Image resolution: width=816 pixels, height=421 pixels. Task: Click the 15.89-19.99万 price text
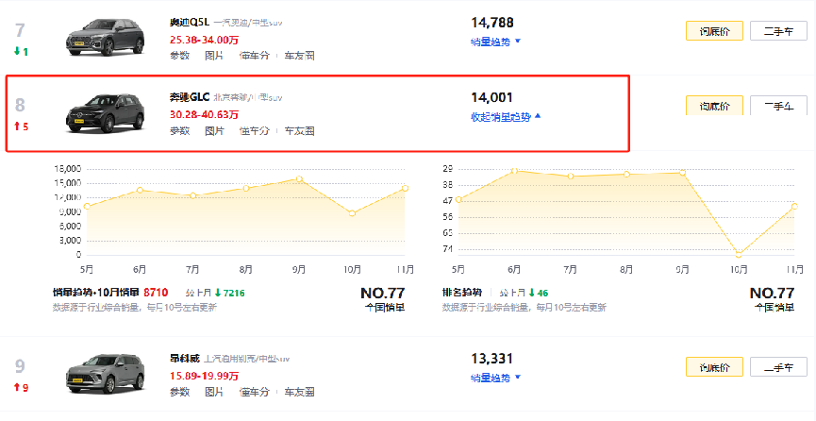pos(204,376)
